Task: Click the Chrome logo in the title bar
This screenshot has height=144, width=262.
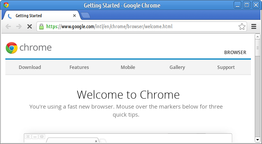Action: (6, 5)
